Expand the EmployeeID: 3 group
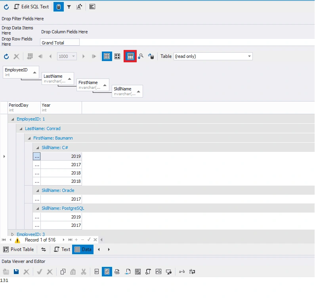 (x=12, y=234)
